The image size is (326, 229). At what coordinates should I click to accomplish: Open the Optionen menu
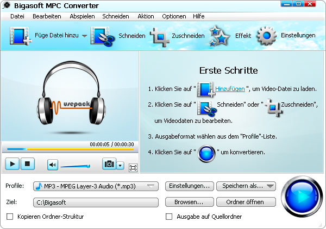pos(174,16)
